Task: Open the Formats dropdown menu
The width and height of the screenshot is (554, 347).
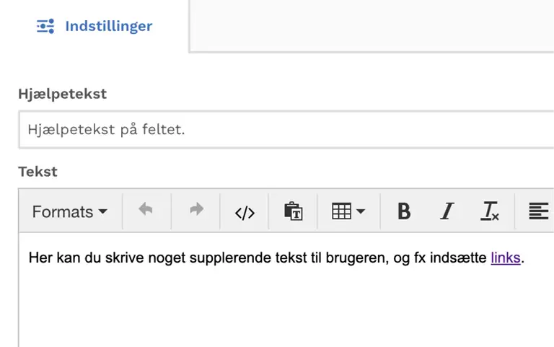Action: click(69, 211)
